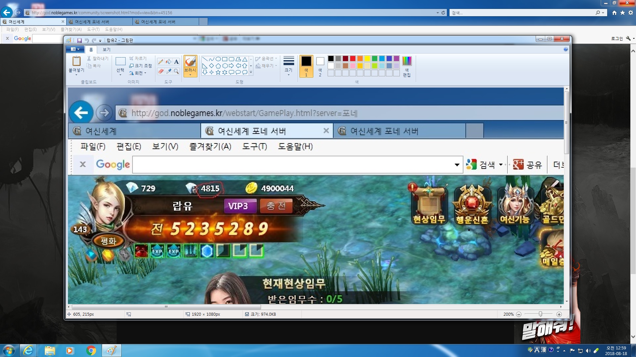636x357 pixels.
Task: Pick the Eraser tool in Paint
Action: click(161, 71)
